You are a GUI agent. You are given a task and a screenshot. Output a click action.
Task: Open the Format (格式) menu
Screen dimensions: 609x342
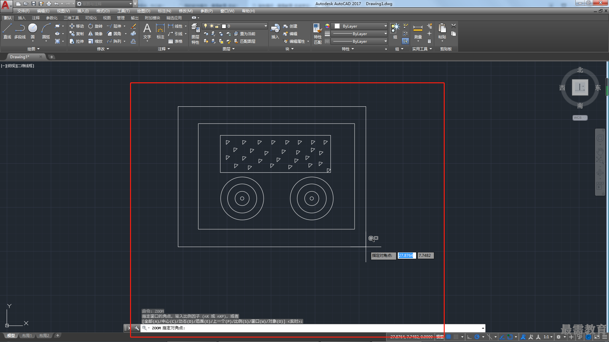(x=103, y=11)
